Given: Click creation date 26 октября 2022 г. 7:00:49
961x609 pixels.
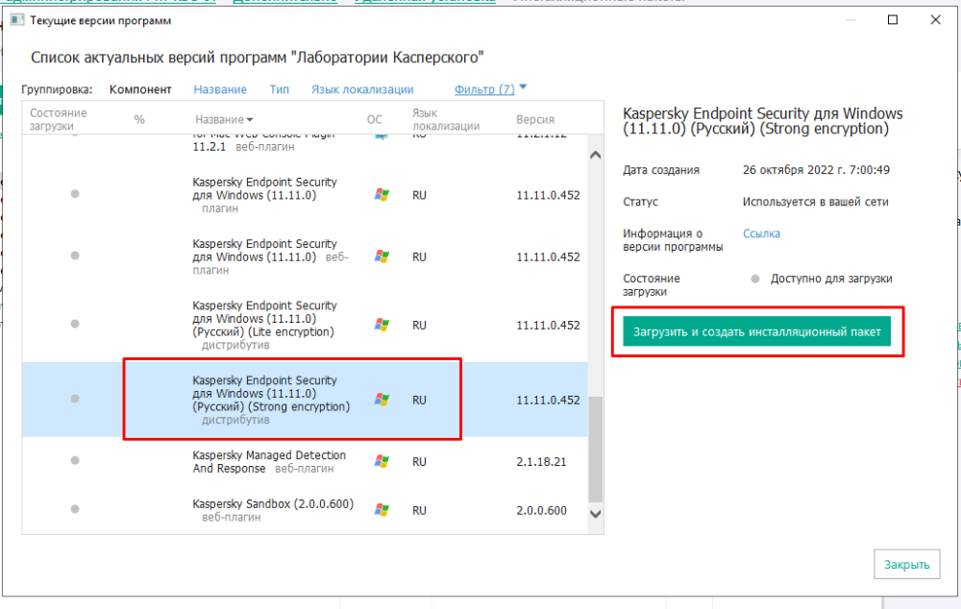Looking at the screenshot, I should pos(816,170).
